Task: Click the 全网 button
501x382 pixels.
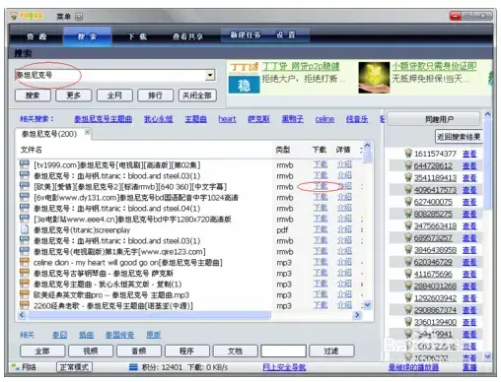Action: [x=114, y=95]
